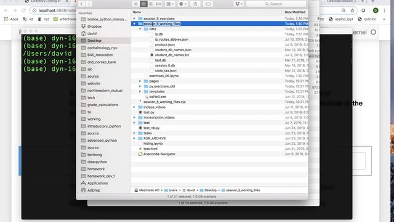This screenshot has height=222, width=394.
Task: Collapse the data folder
Action: tap(140, 29)
